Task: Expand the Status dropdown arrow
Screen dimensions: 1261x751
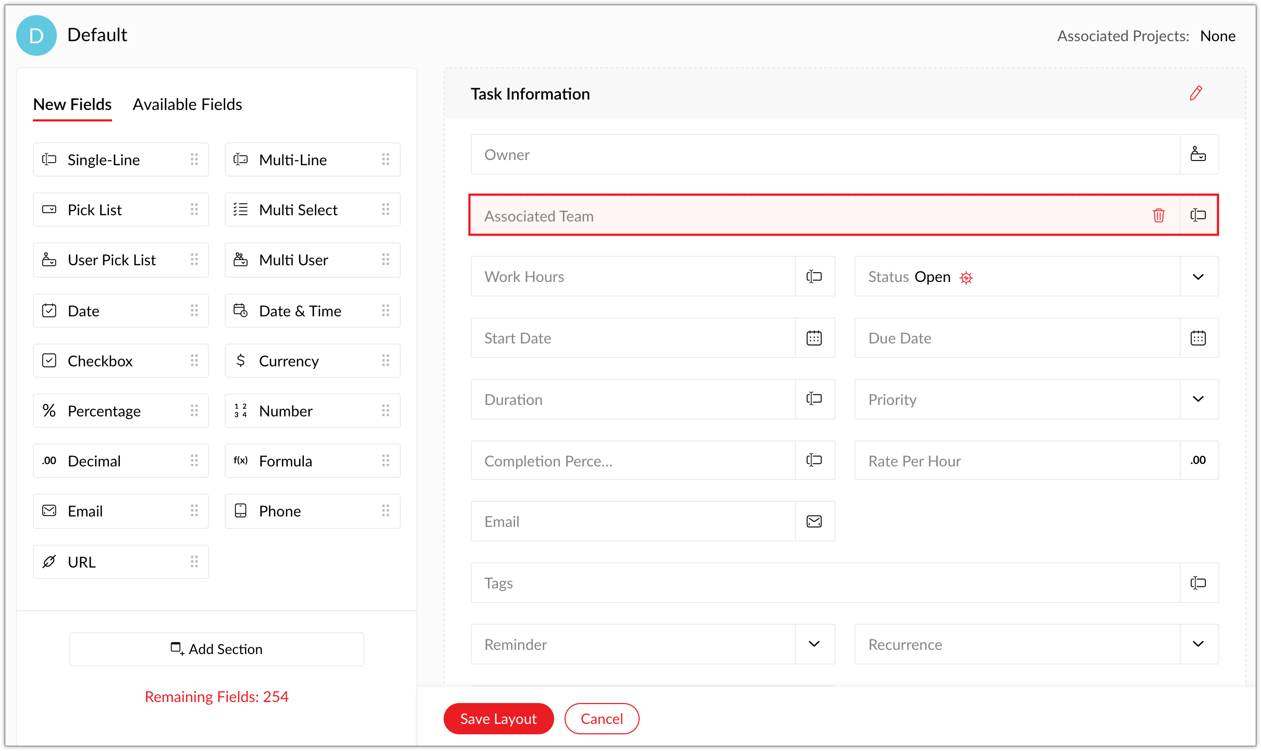Action: coord(1198,277)
